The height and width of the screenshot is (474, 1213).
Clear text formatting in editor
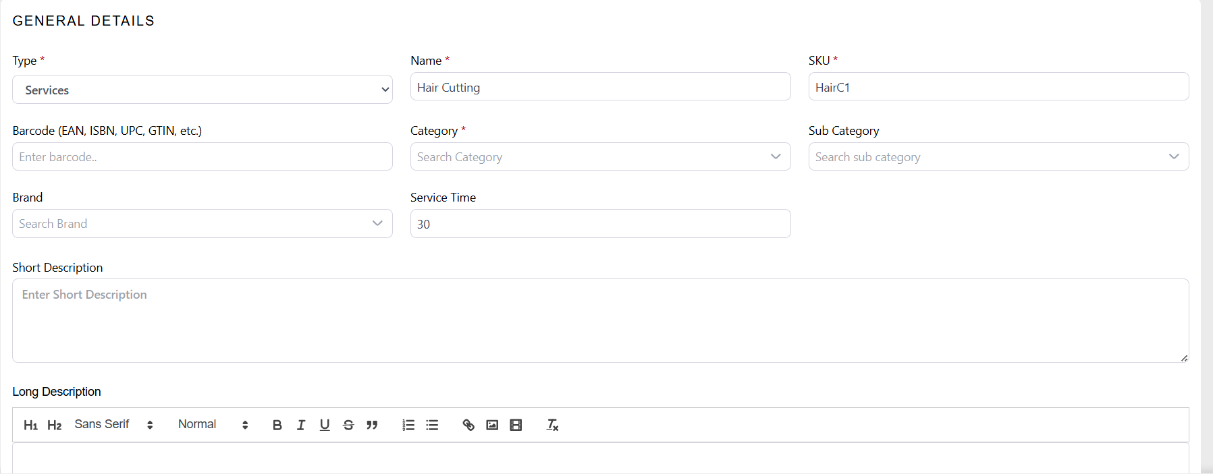[552, 425]
